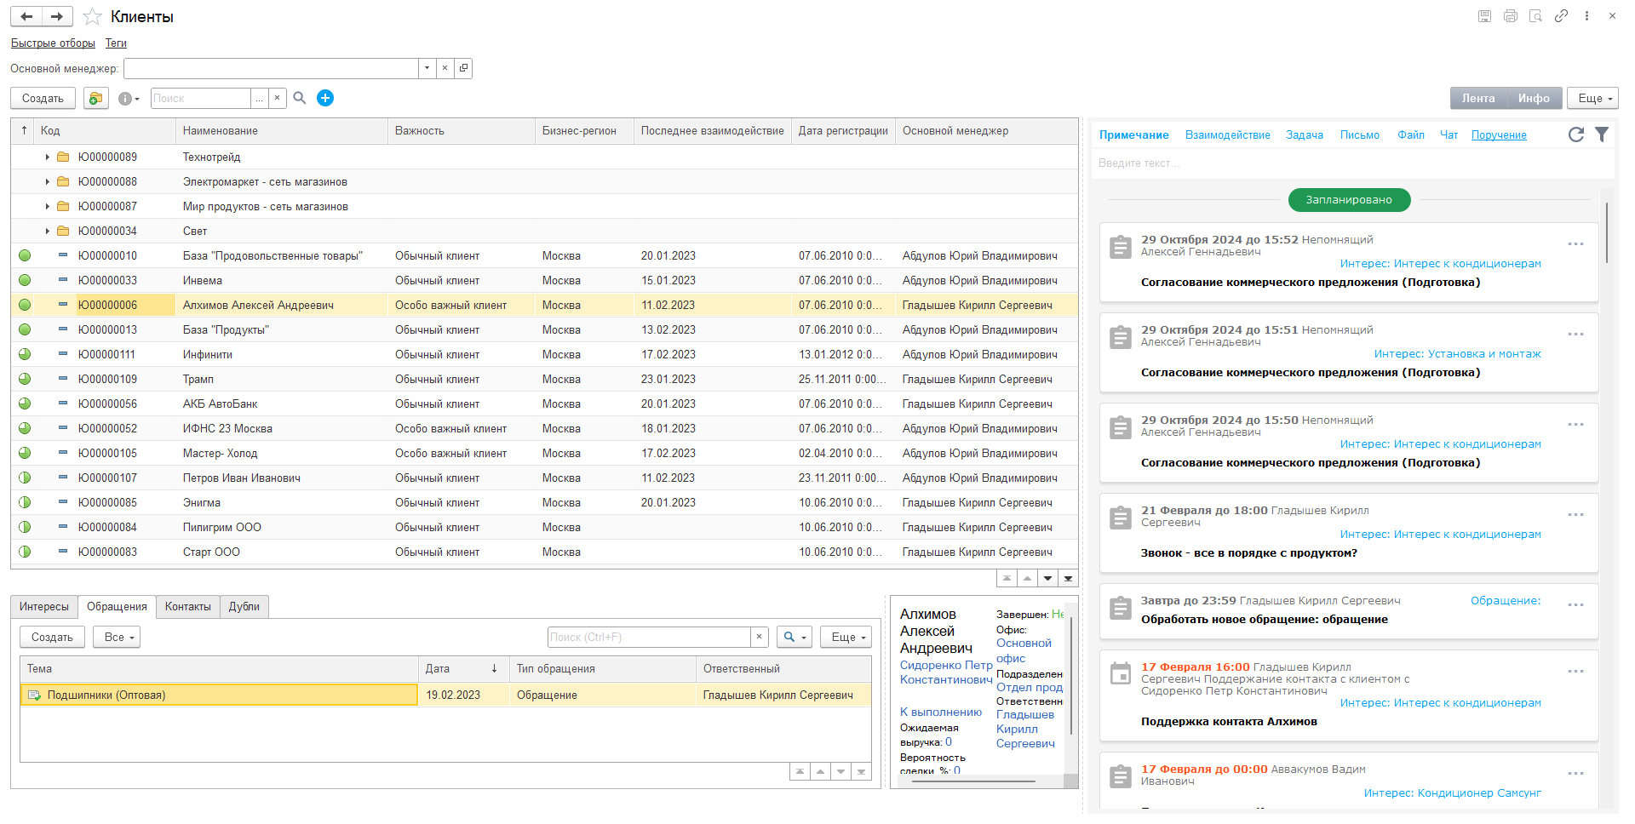
Task: Select the Письмо feed tab
Action: pos(1360,134)
